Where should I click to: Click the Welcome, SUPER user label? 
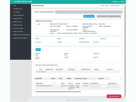(119, 2)
